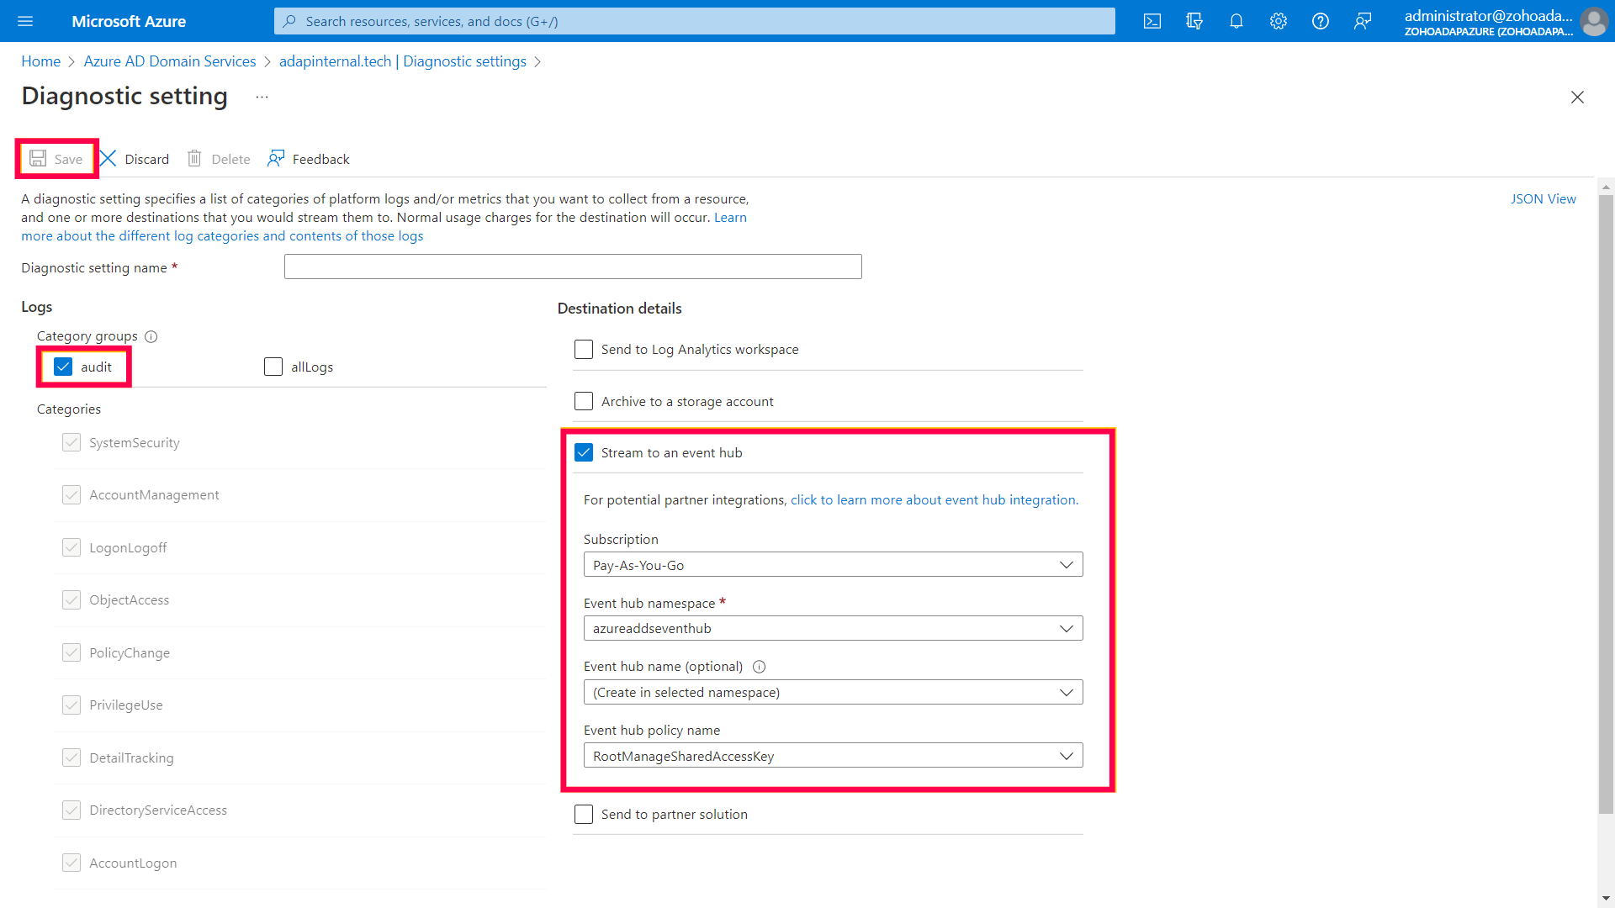
Task: Expand the Subscription dropdown
Action: pyautogui.click(x=833, y=565)
